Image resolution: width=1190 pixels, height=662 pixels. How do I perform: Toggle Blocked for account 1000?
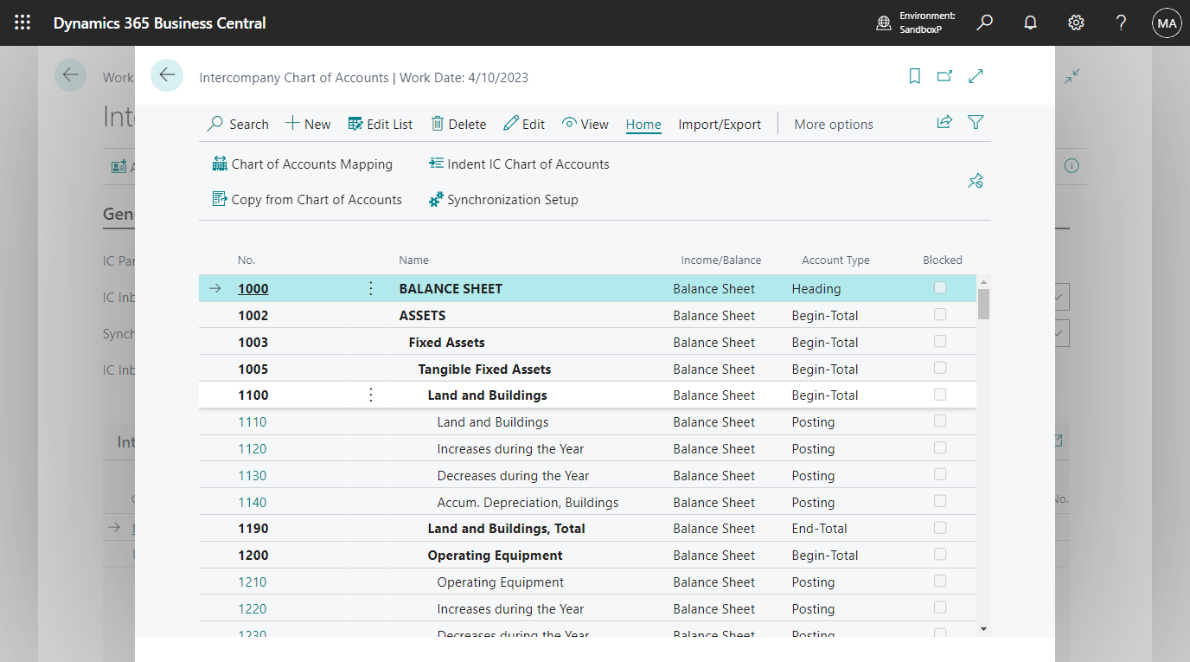[x=940, y=287]
